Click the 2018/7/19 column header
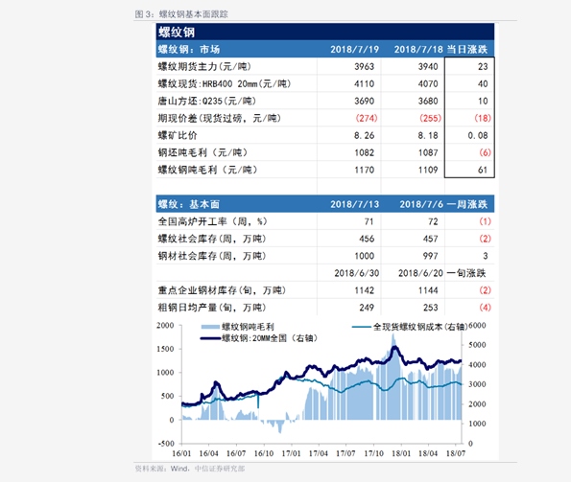The height and width of the screenshot is (482, 571). (354, 49)
